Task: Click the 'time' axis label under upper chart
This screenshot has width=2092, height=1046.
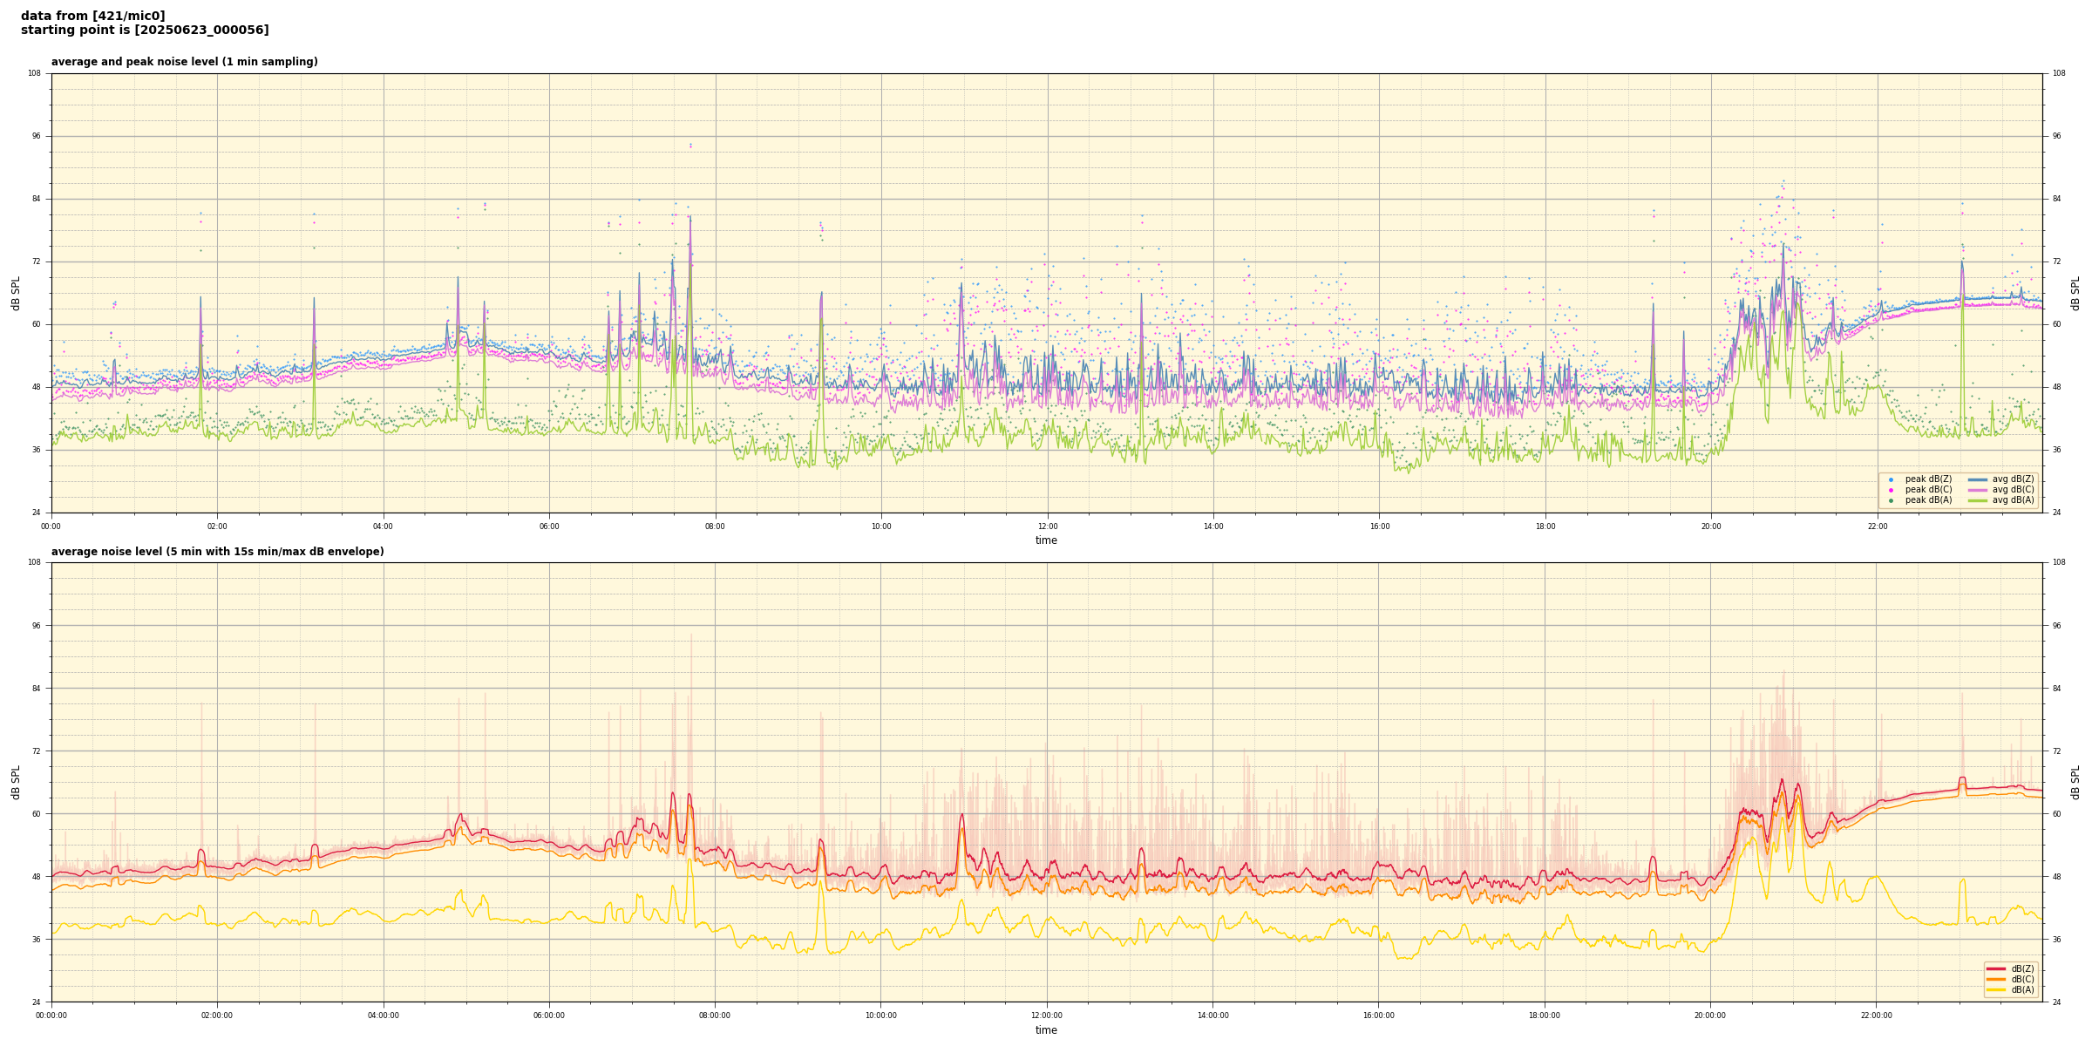Action: [x=1046, y=540]
